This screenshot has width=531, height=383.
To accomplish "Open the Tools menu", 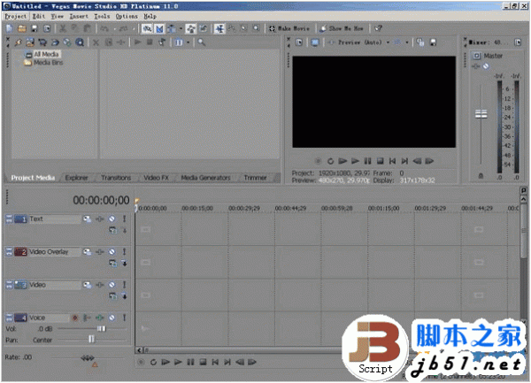I will pyautogui.click(x=102, y=16).
